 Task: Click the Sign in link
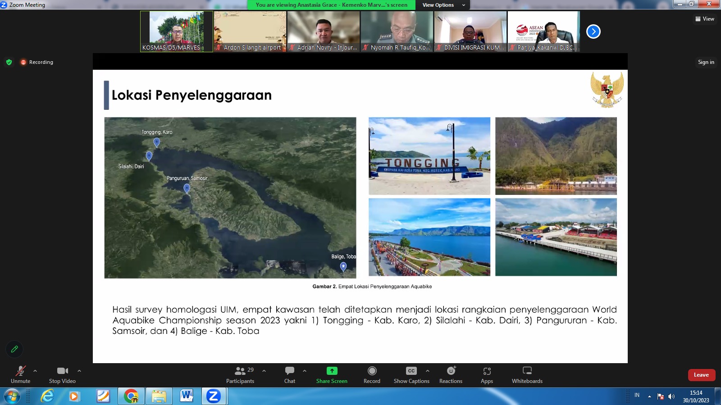[706, 62]
